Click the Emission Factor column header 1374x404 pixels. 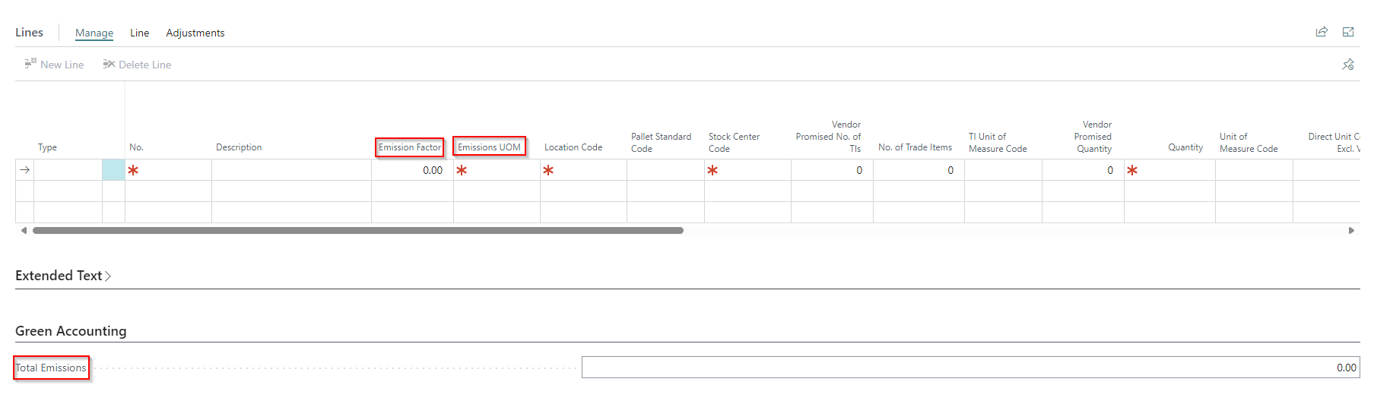coord(409,147)
